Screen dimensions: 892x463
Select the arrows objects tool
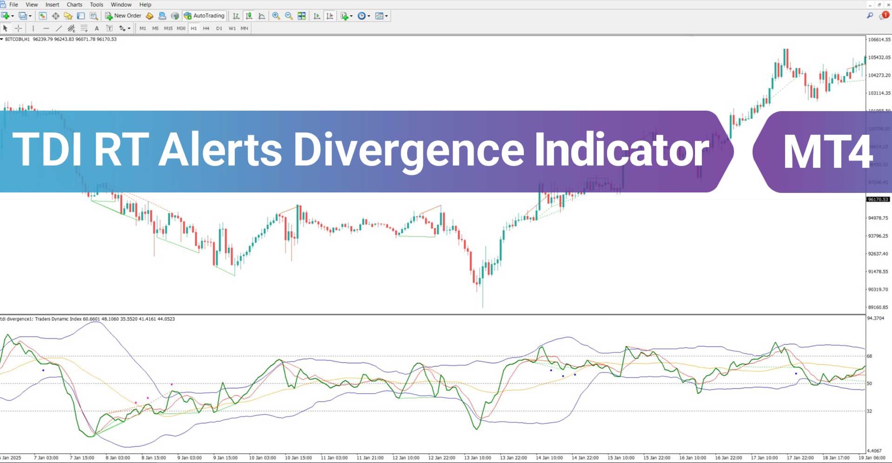coord(122,28)
